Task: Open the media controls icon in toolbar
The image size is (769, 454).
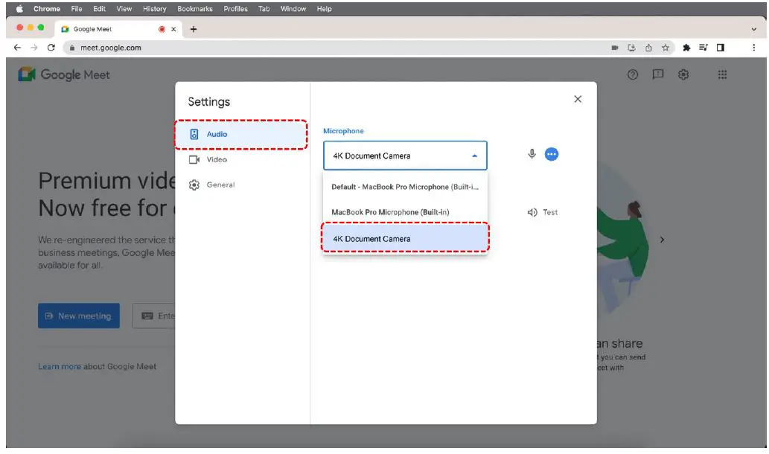Action: tap(703, 48)
